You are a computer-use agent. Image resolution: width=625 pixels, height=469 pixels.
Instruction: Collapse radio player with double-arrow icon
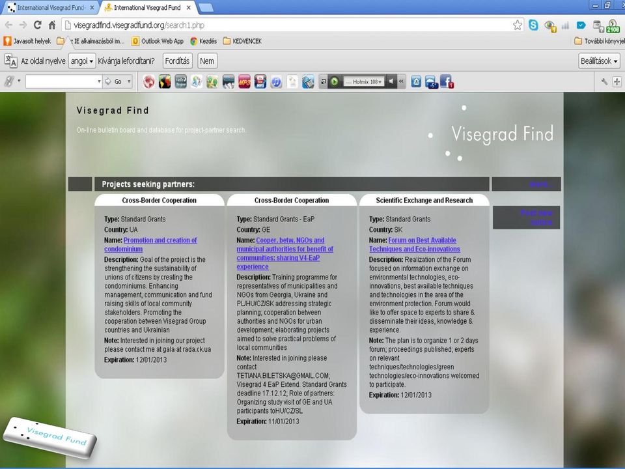(401, 81)
